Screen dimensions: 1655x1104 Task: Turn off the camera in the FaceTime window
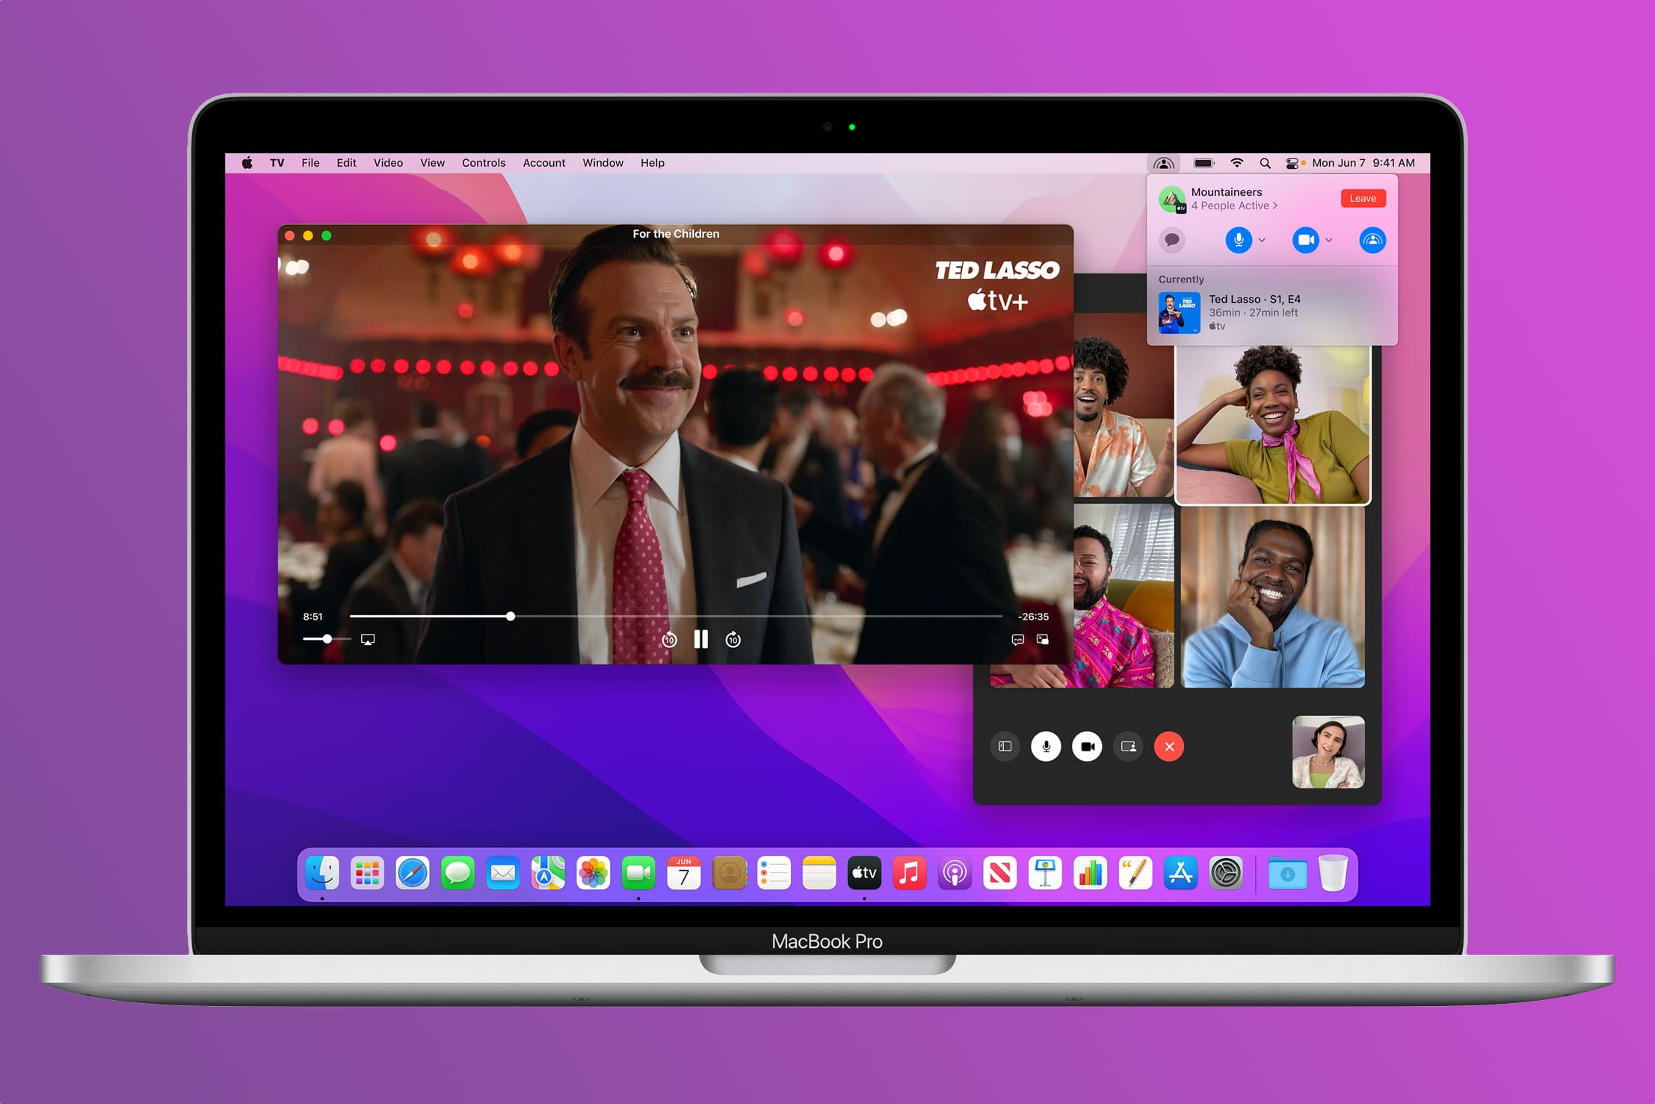pyautogui.click(x=1087, y=746)
